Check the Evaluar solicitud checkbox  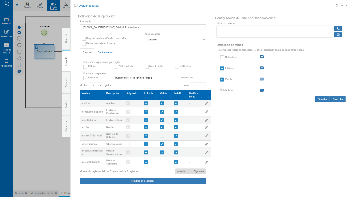pos(76,5)
